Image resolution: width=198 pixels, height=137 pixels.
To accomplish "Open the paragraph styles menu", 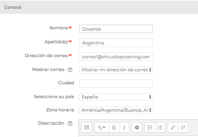I will click(102, 127).
